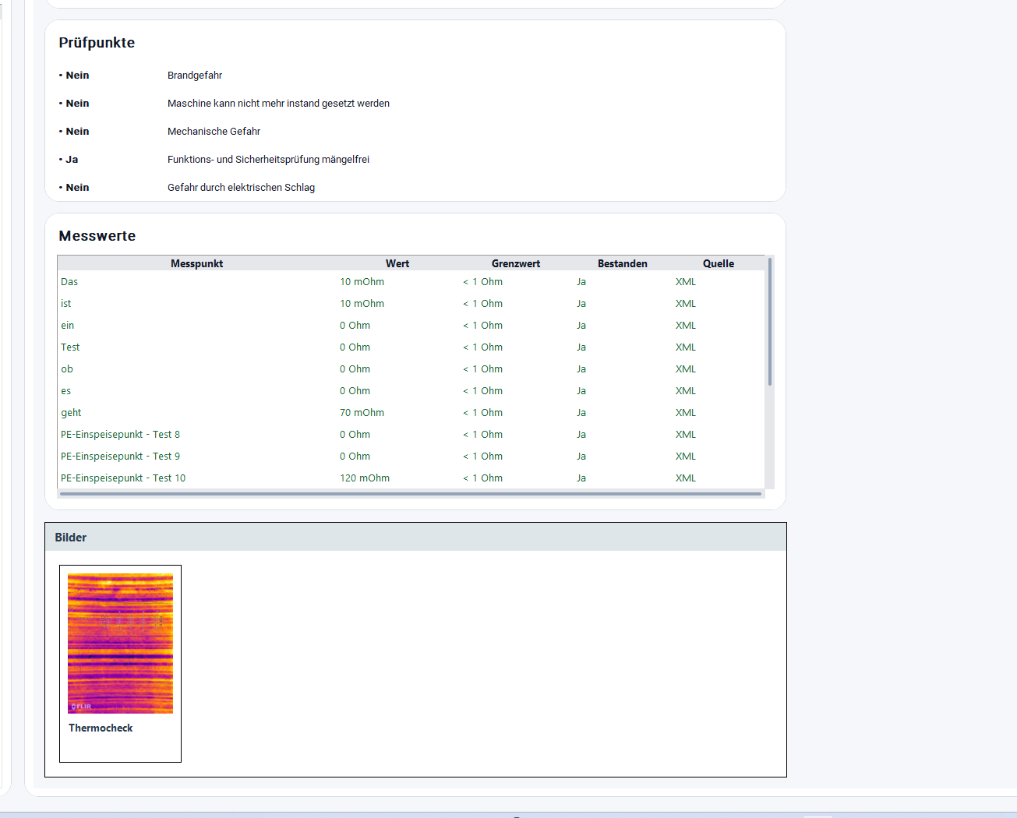The width and height of the screenshot is (1017, 818).
Task: Select row PE-Einspeisepunkt - Test 10
Action: click(123, 478)
